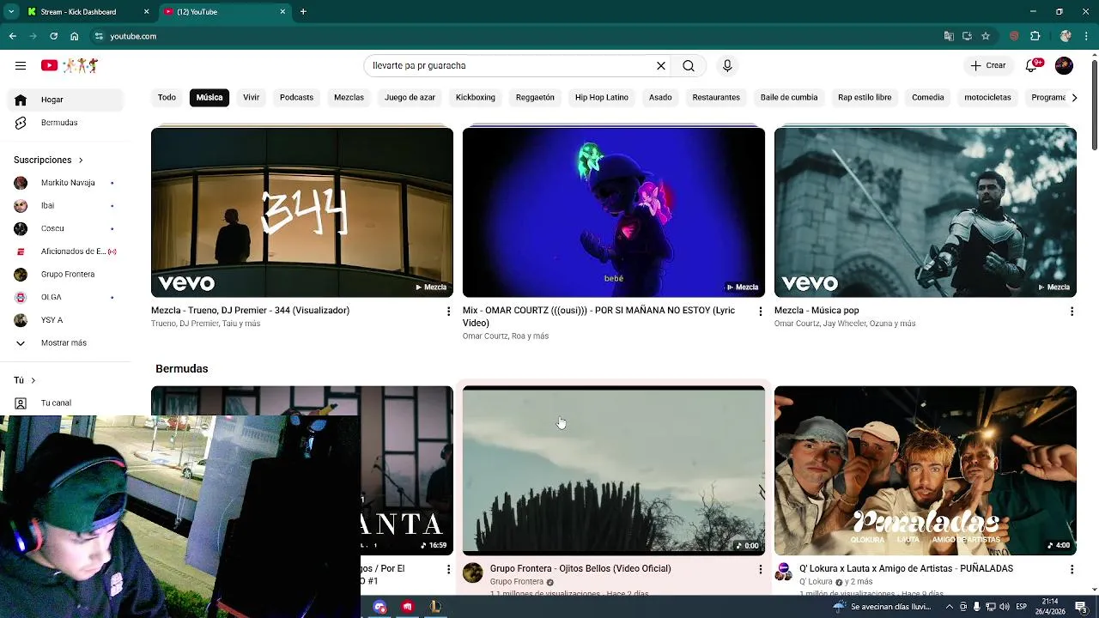Viewport: 1099px width, 618px height.
Task: Open options for Mezcla - Música pop
Action: coord(1072,312)
